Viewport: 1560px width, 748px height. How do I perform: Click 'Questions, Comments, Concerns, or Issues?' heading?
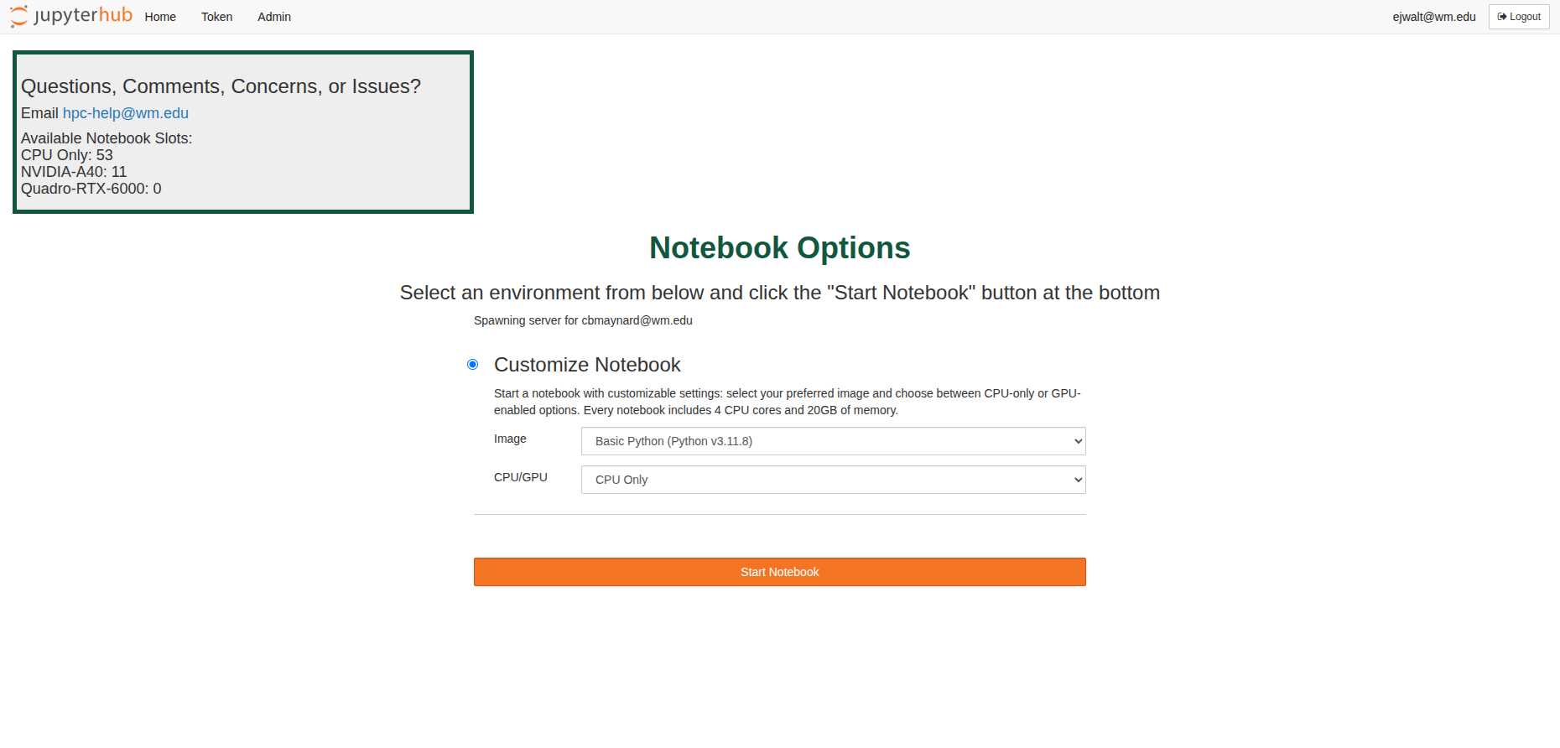[x=221, y=86]
